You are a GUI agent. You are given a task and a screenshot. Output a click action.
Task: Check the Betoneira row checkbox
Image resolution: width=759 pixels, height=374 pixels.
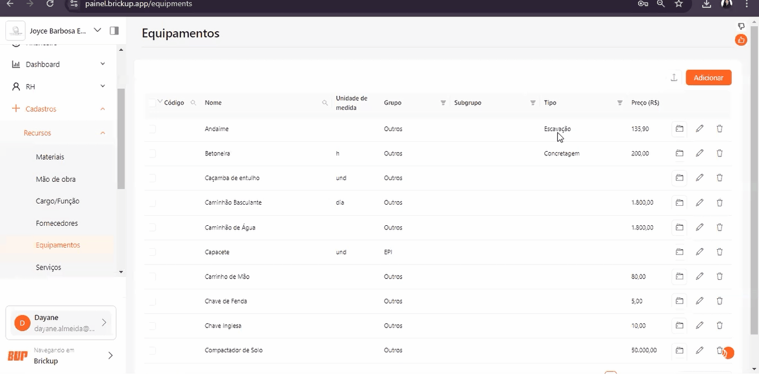152,153
